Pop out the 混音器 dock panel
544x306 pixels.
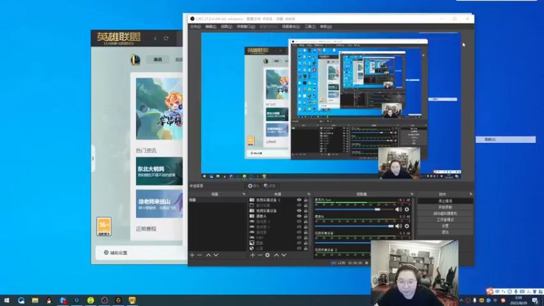click(412, 194)
